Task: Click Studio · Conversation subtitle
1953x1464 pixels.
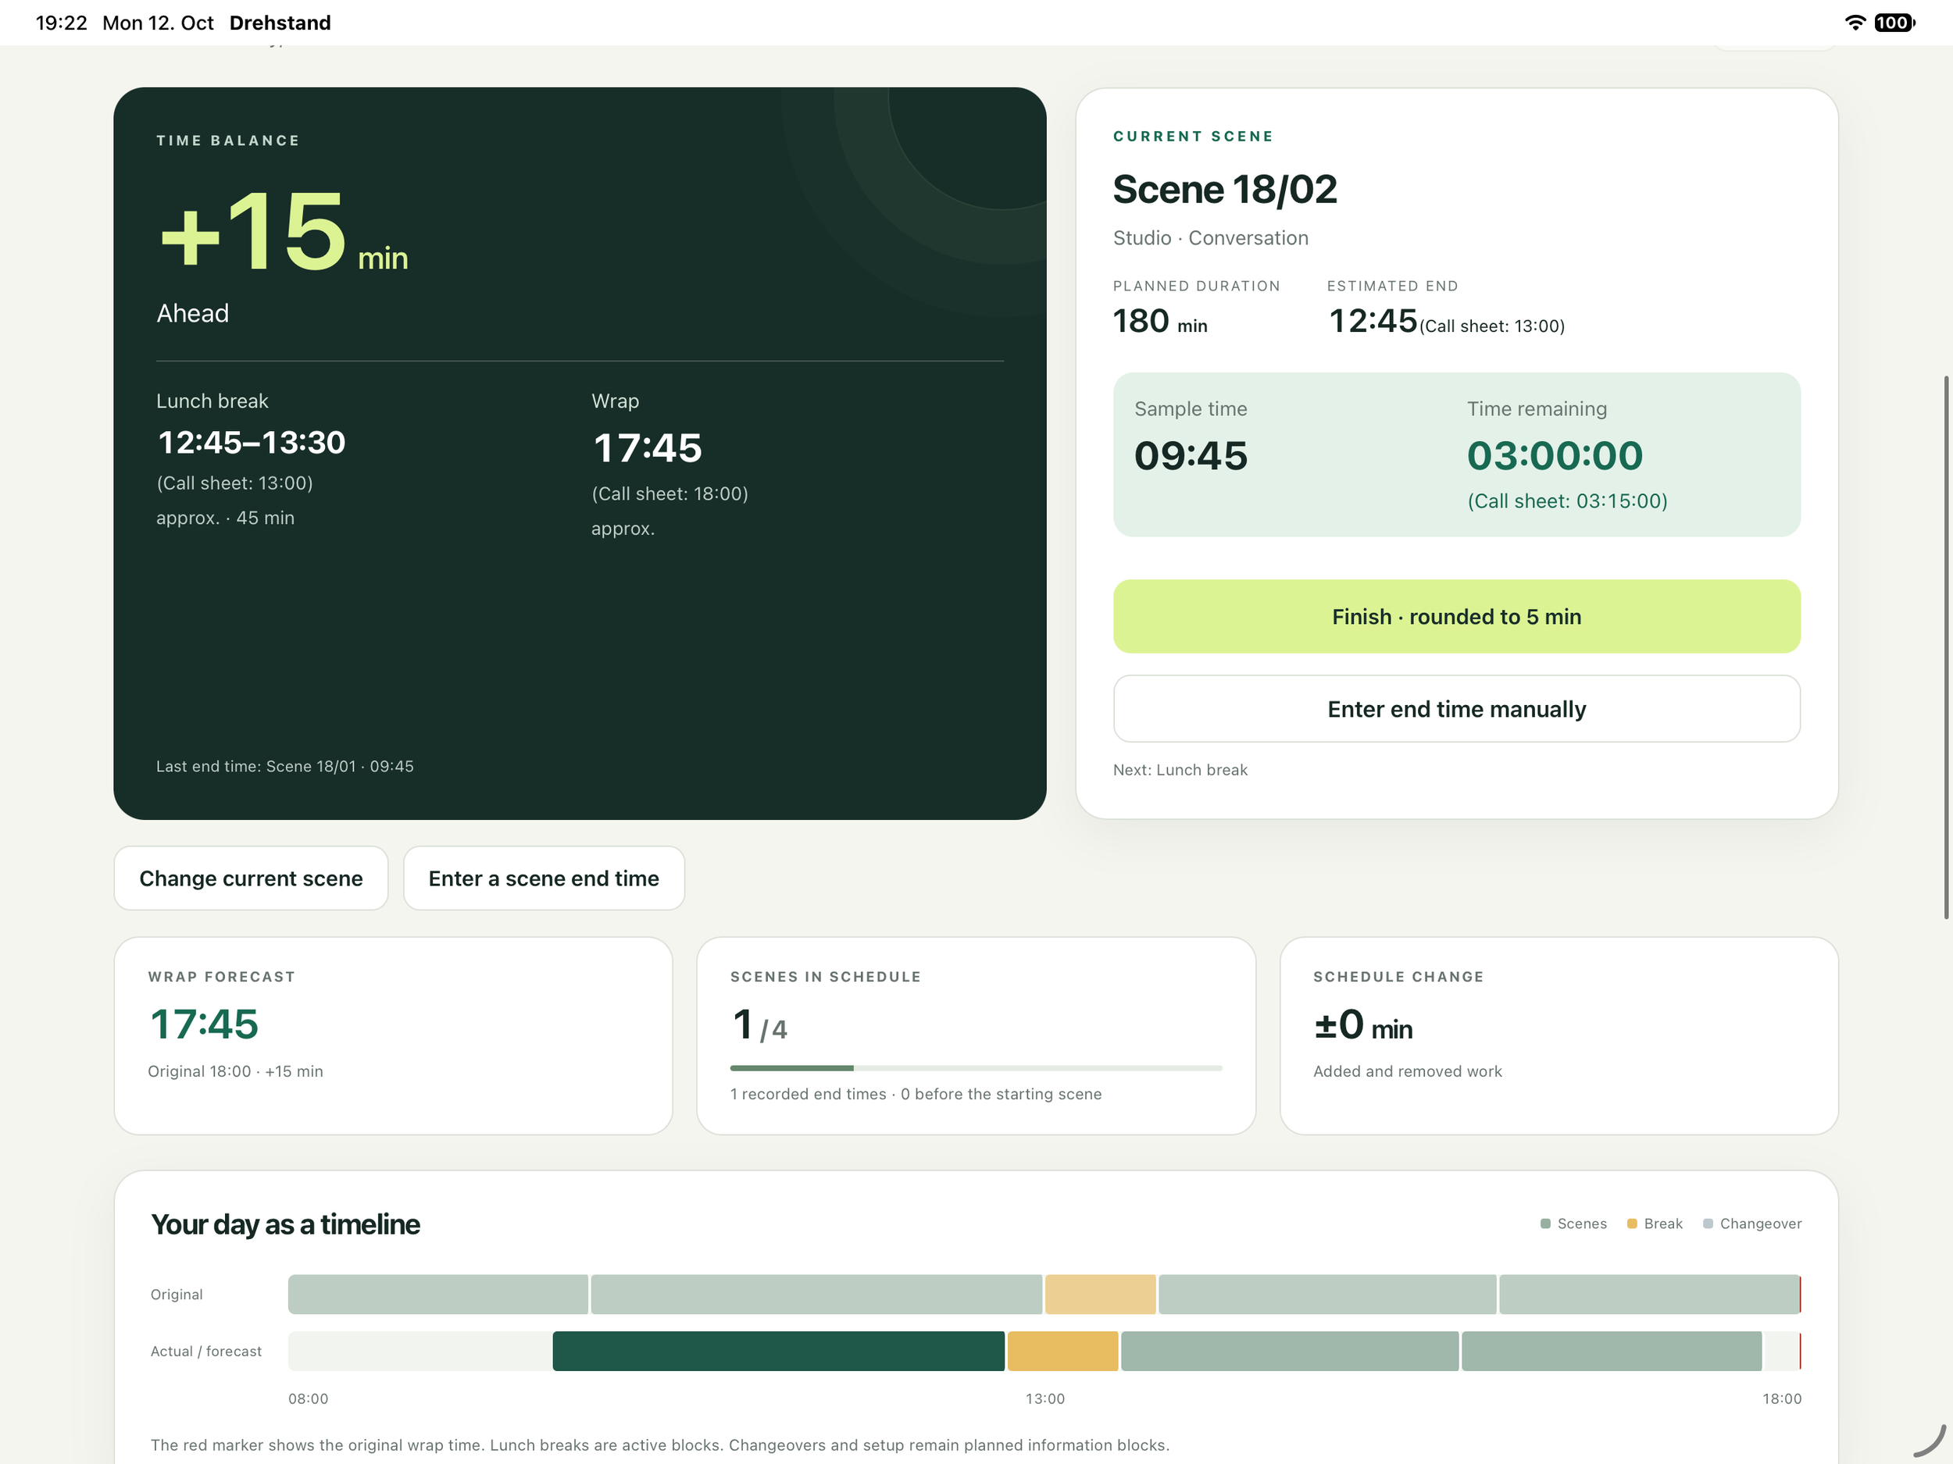Action: (x=1209, y=237)
